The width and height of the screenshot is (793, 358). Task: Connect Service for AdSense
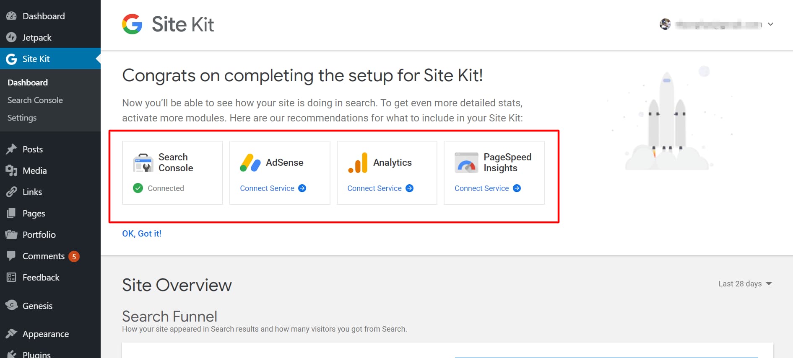tap(267, 188)
